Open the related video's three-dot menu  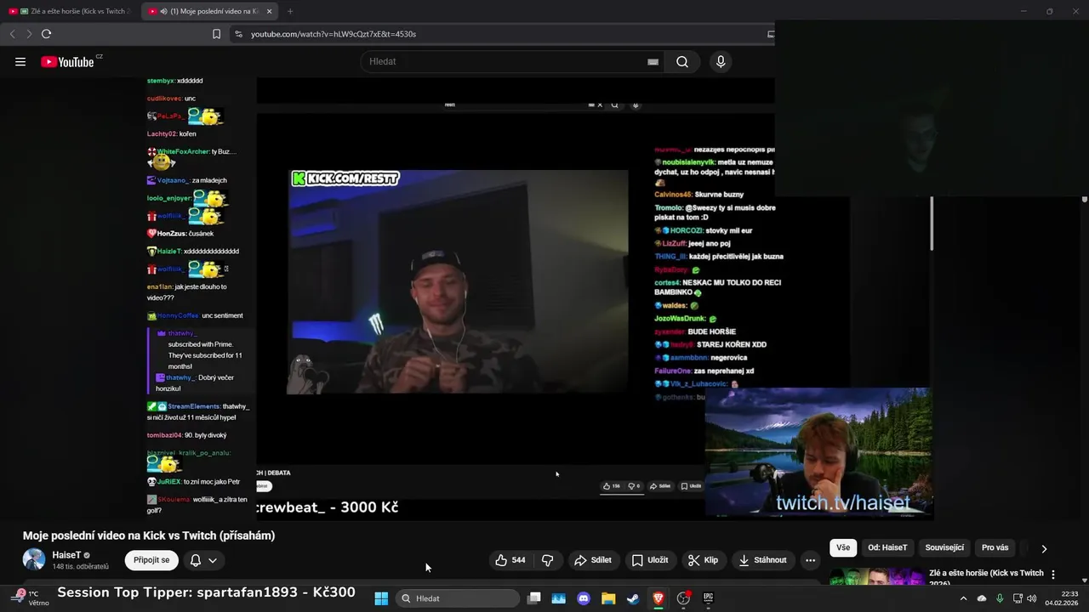point(1053,575)
